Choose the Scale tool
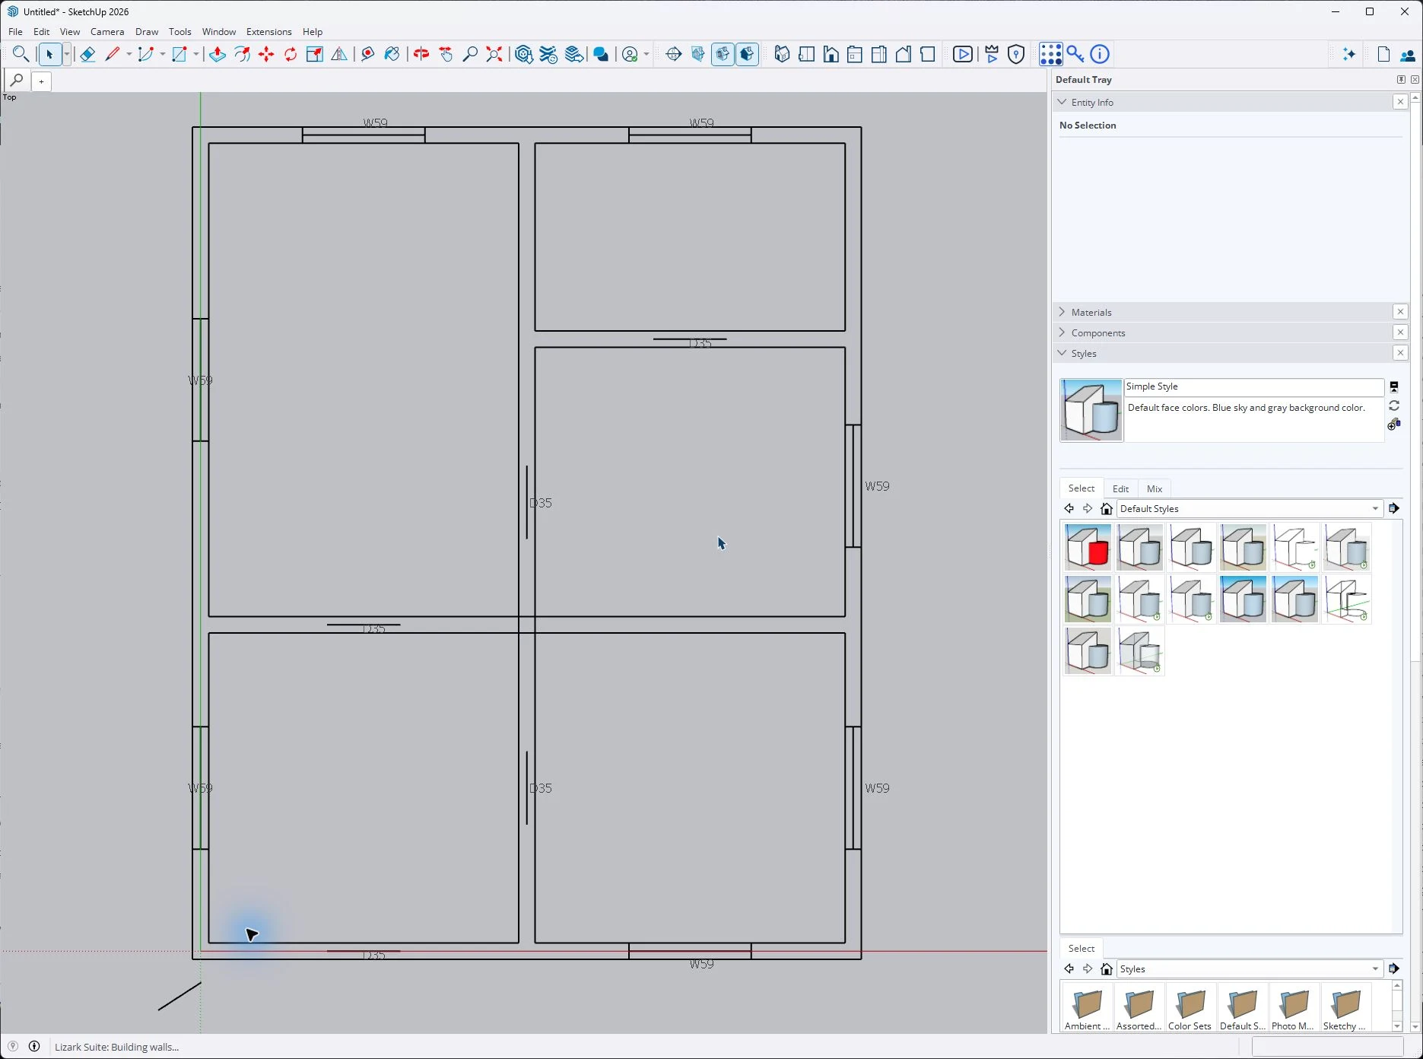 coord(315,54)
